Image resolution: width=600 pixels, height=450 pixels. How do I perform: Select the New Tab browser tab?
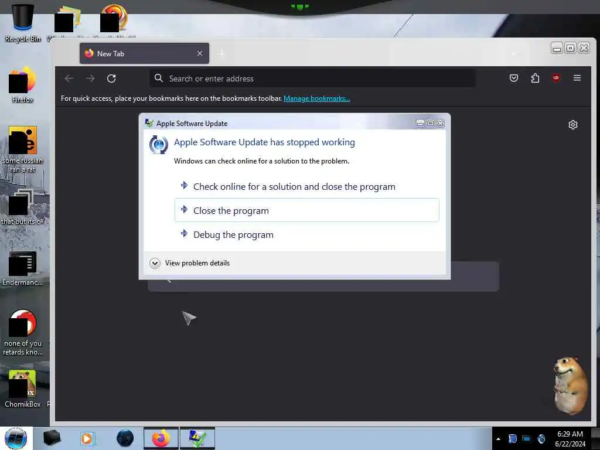[144, 53]
